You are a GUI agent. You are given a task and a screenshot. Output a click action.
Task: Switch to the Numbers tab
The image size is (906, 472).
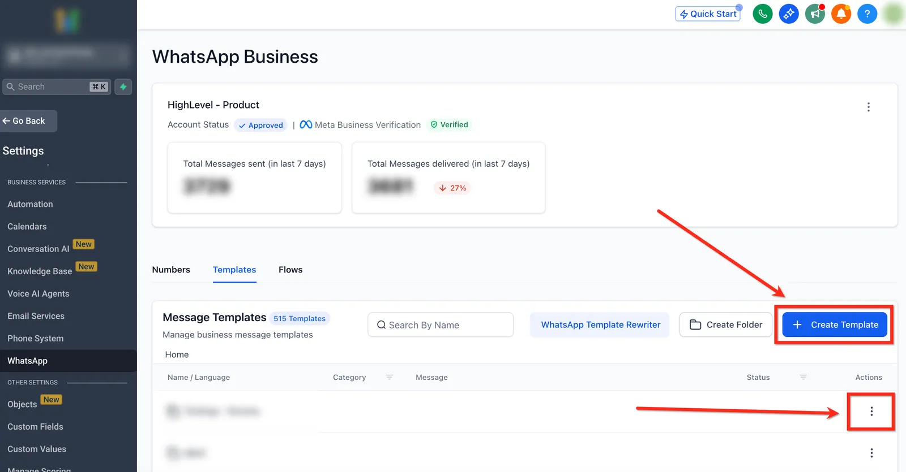171,270
